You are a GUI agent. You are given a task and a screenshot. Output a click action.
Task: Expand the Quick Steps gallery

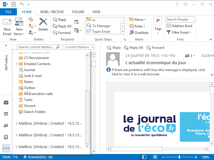click(x=123, y=32)
